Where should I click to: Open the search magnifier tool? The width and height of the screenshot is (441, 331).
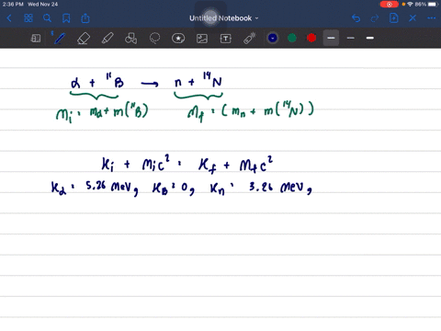pyautogui.click(x=47, y=18)
